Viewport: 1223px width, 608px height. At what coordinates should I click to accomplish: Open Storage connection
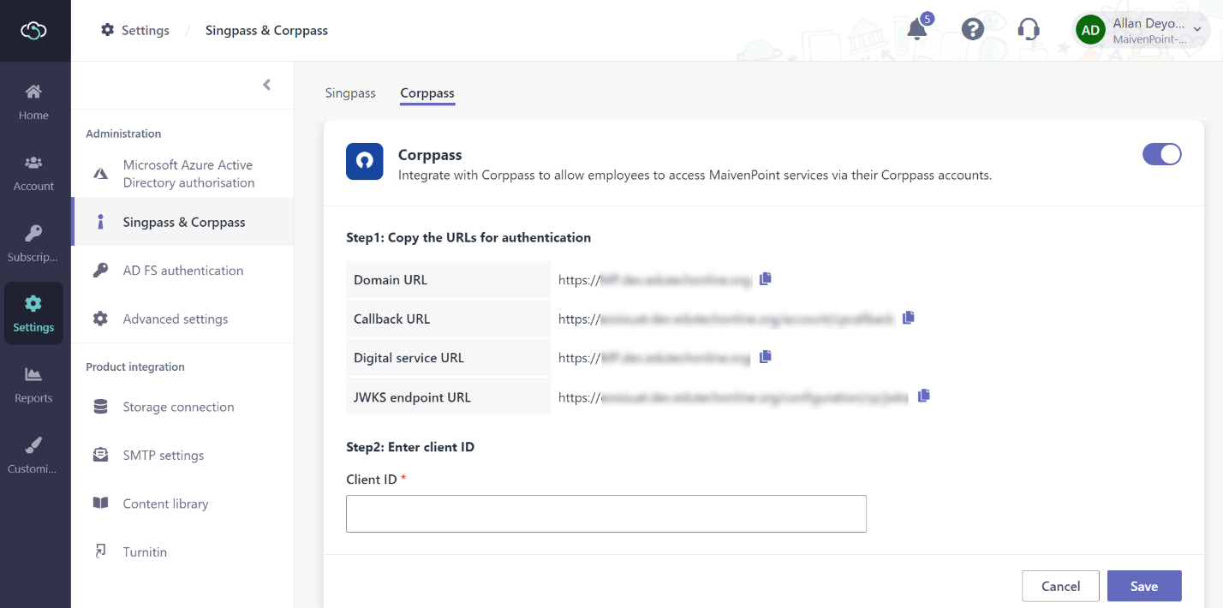click(x=182, y=407)
